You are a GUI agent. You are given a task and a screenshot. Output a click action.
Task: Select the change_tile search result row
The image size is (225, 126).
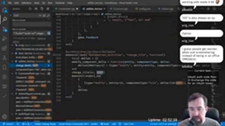point(31,65)
